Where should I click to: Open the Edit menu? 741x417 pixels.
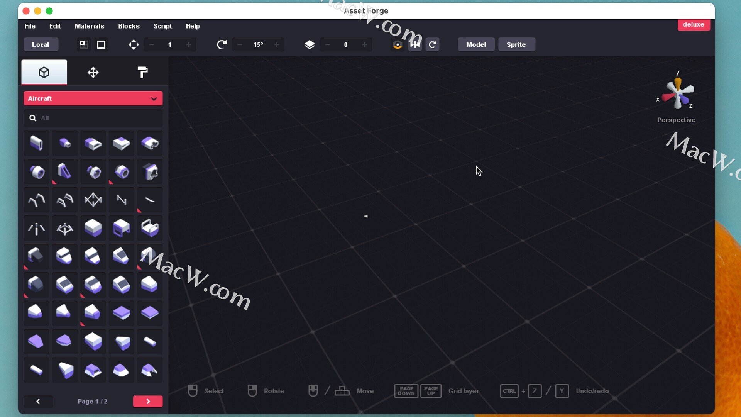pyautogui.click(x=55, y=26)
